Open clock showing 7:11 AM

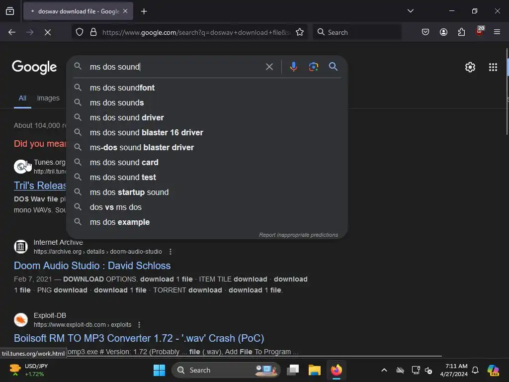(x=454, y=370)
